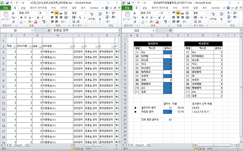Viewport: 243px width, 151px height.
Task: Switch to Page Layout view in e그린 status bar
Action: 78,149
